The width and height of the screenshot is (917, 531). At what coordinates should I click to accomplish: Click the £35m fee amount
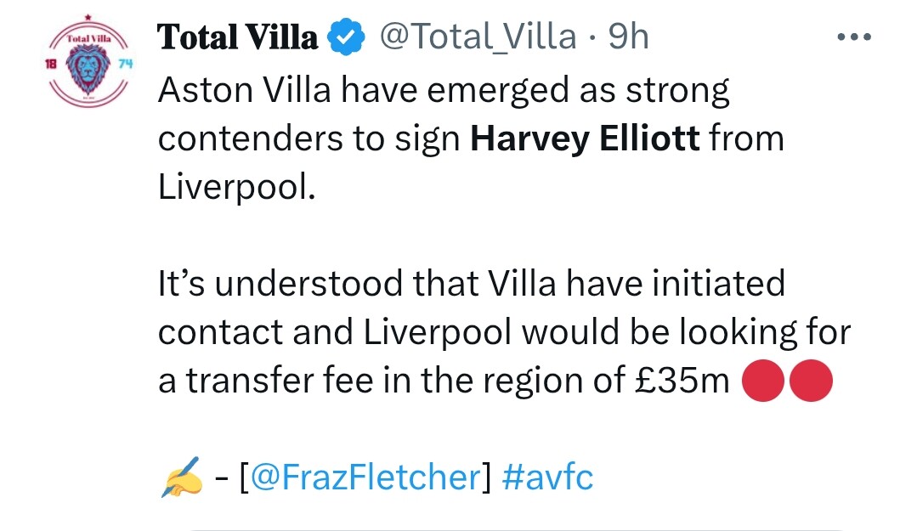(682, 381)
